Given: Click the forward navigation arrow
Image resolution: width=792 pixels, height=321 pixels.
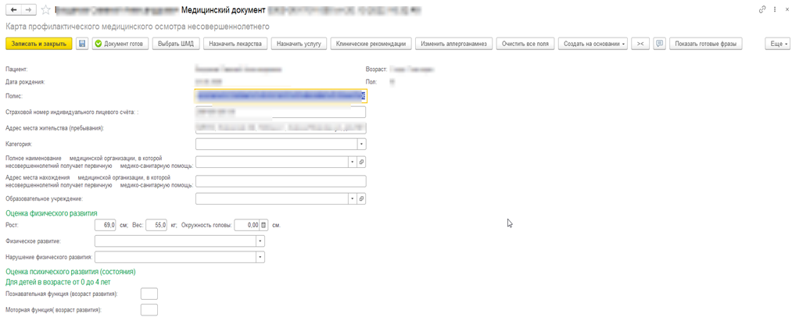Looking at the screenshot, I should click(x=28, y=10).
